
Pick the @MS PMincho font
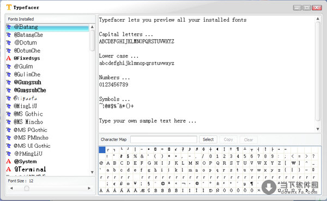coord(31,138)
